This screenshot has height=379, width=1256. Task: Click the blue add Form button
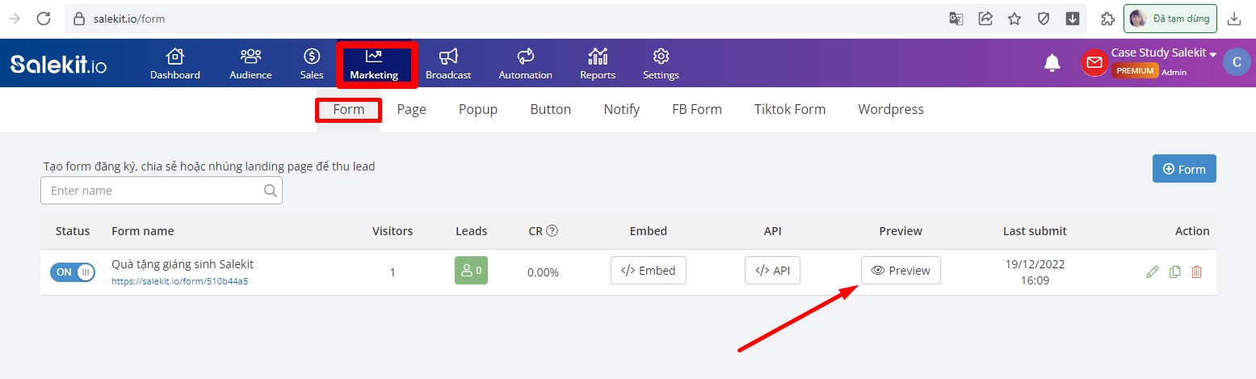pos(1184,169)
